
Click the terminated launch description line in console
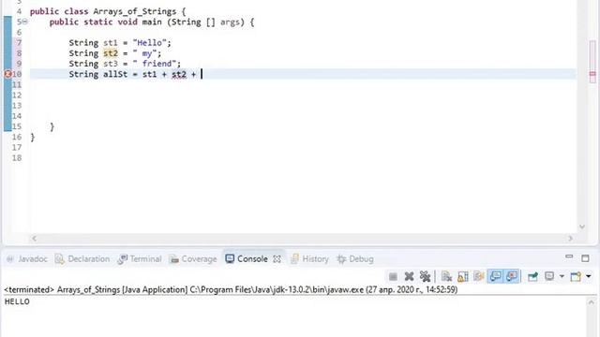coord(231,289)
